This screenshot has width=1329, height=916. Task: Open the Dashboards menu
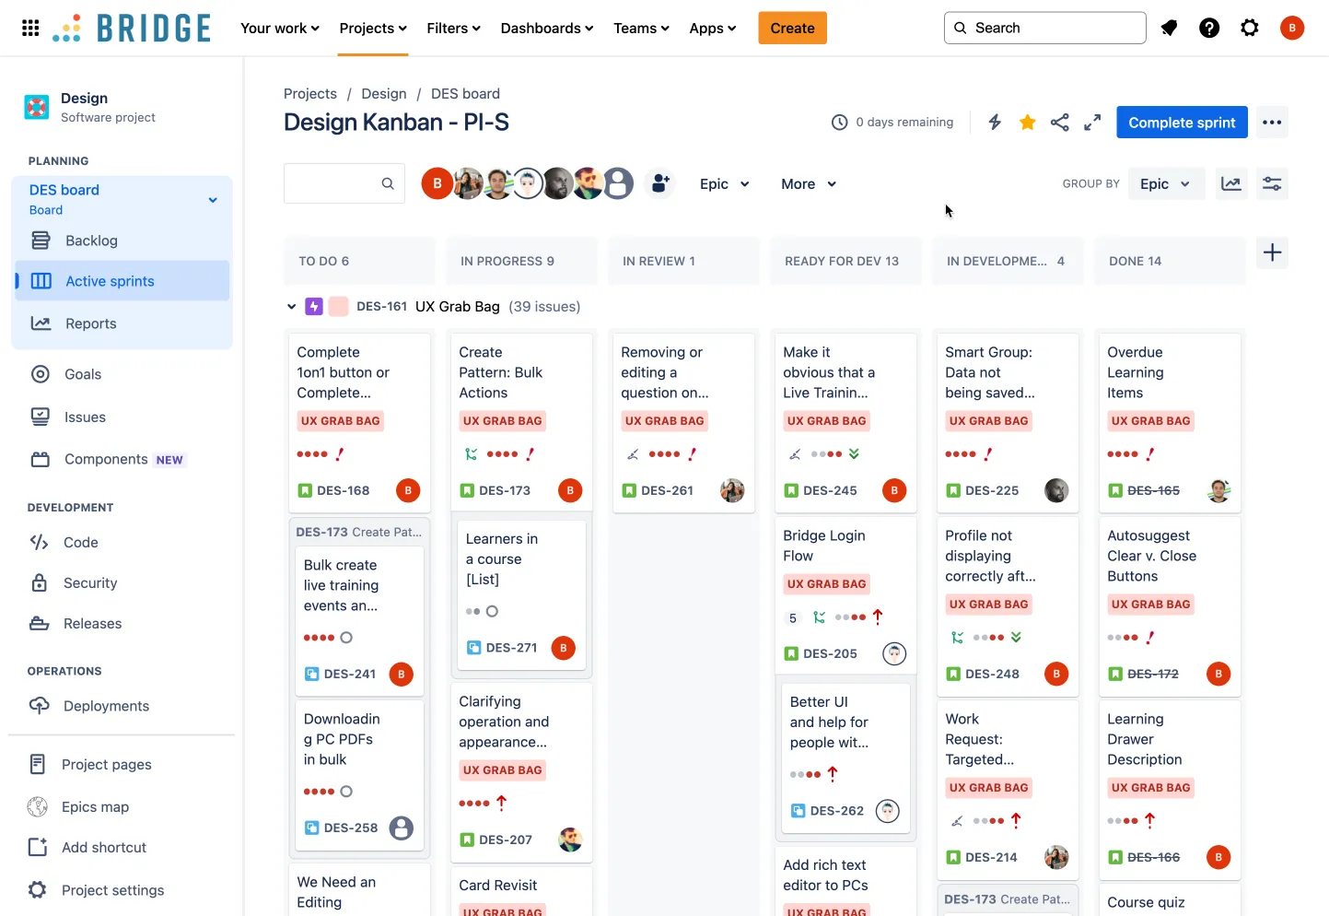(547, 28)
